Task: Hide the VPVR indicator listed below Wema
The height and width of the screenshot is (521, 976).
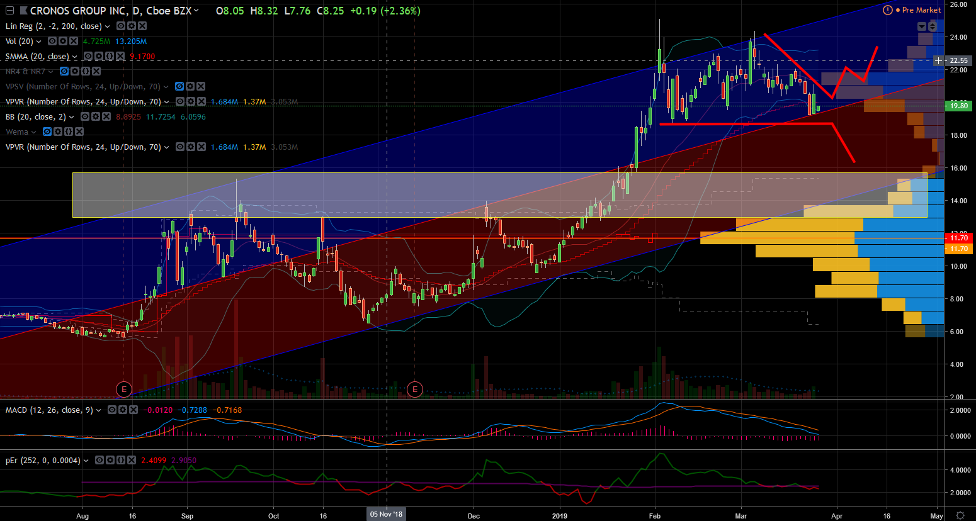Action: click(x=179, y=147)
